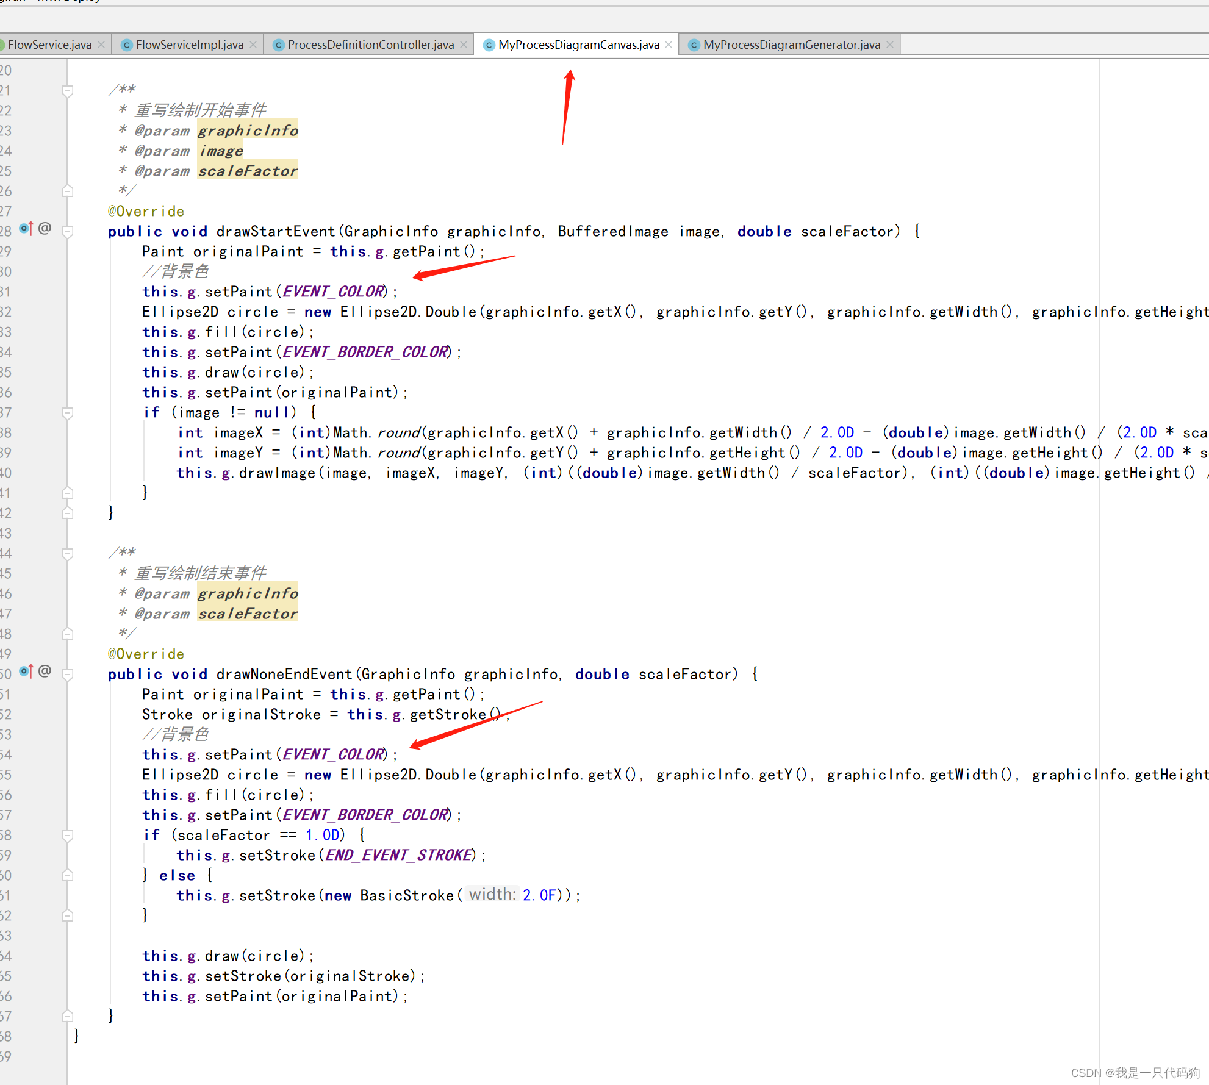
Task: Click the class icon on FlowServiceImpl.java tab
Action: [126, 44]
